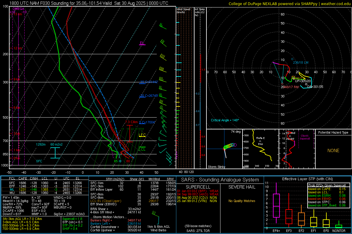
Task: Click the based on STP_fixed probability row
Action: coord(327,205)
